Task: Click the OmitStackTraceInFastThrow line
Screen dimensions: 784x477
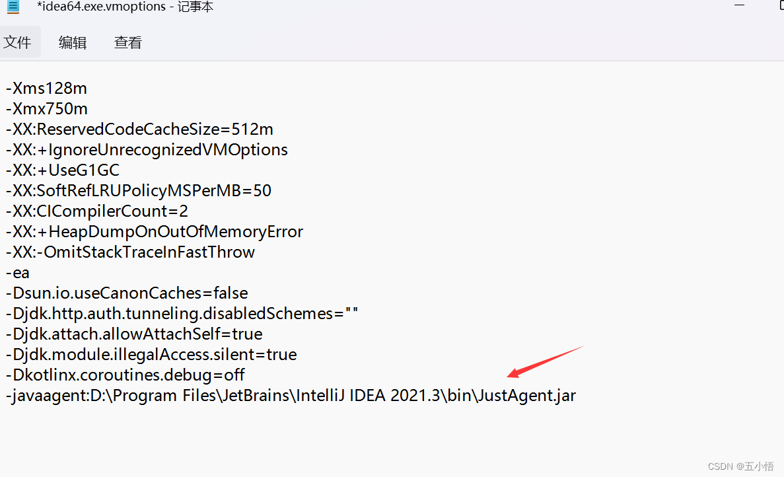Action: [x=130, y=252]
